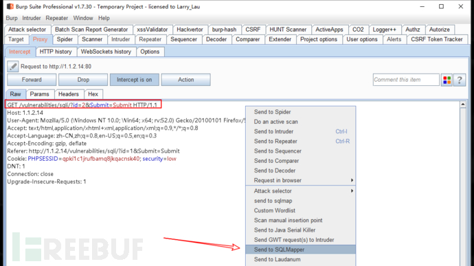Open Batch Scan Report Generator tab
Viewport: 474px width, 266px height.
point(91,30)
